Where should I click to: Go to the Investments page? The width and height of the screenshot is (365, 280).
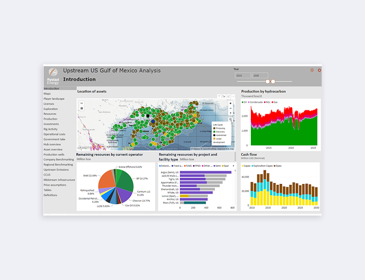pyautogui.click(x=51, y=124)
